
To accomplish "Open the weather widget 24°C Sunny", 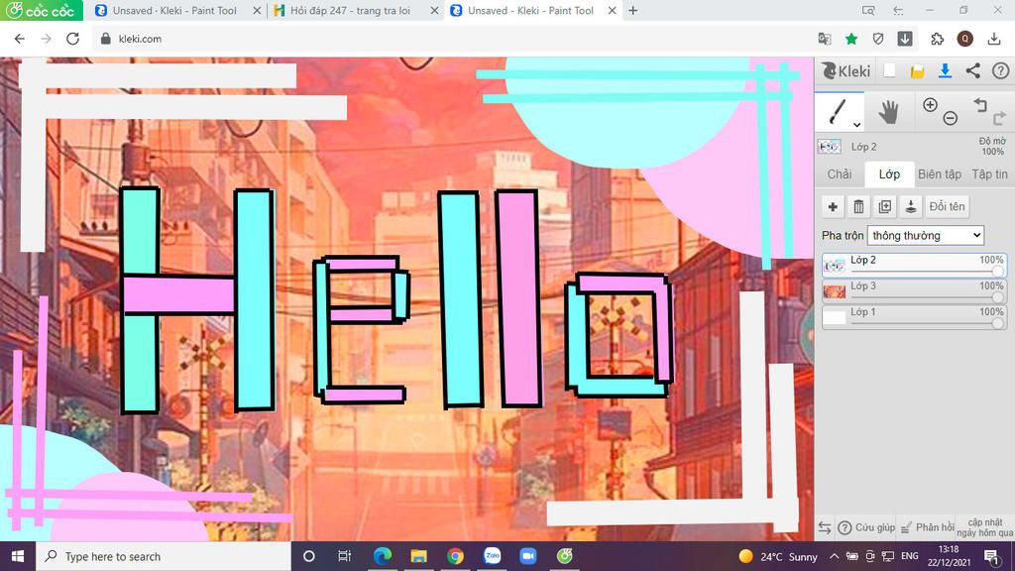I will [778, 556].
